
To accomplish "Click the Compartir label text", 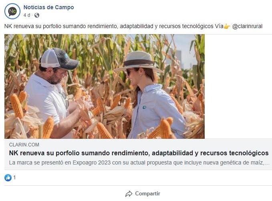I will tap(148, 193).
